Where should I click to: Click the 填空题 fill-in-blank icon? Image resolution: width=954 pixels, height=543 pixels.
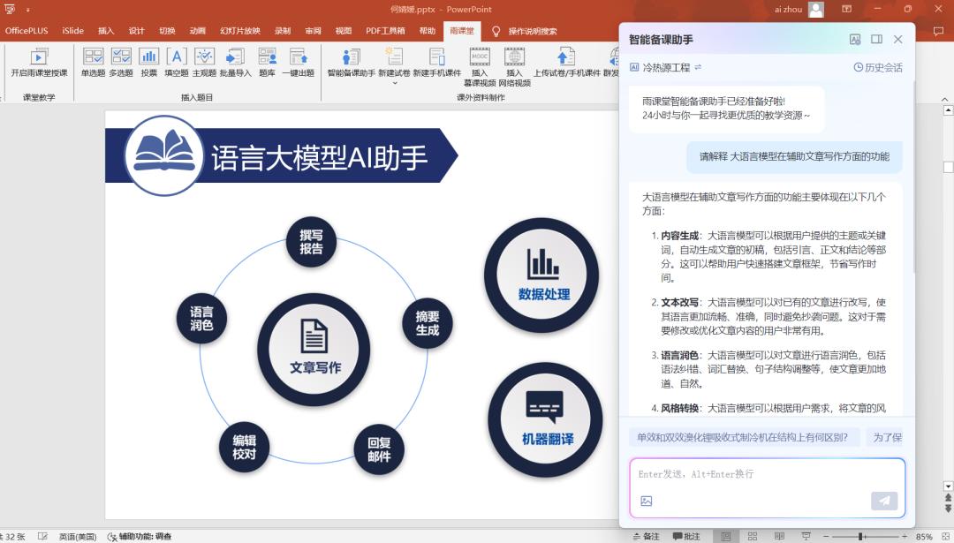(177, 62)
